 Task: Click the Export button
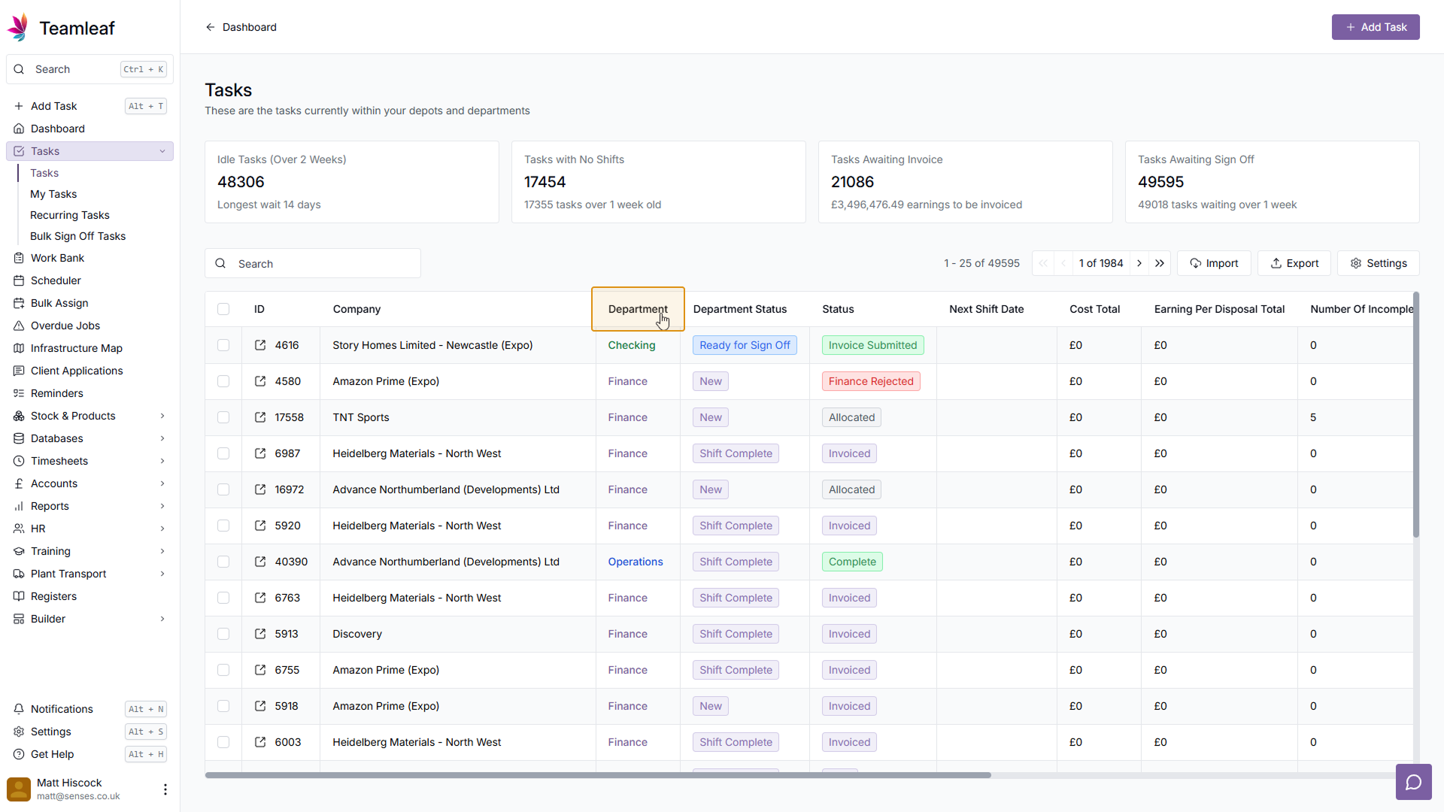click(1294, 263)
